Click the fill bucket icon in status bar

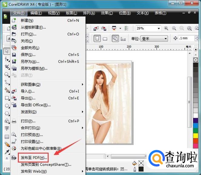pos(134,163)
